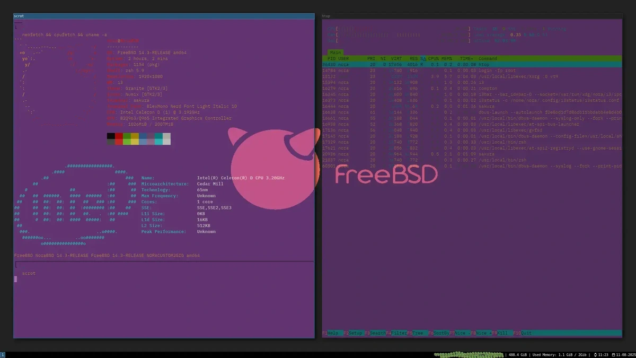The image size is (636, 358).
Task: Toggle sort direction on the highlighted S column
Action: (x=423, y=58)
